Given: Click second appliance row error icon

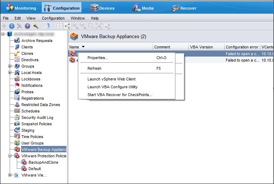Looking at the screenshot, I should click(72, 60).
